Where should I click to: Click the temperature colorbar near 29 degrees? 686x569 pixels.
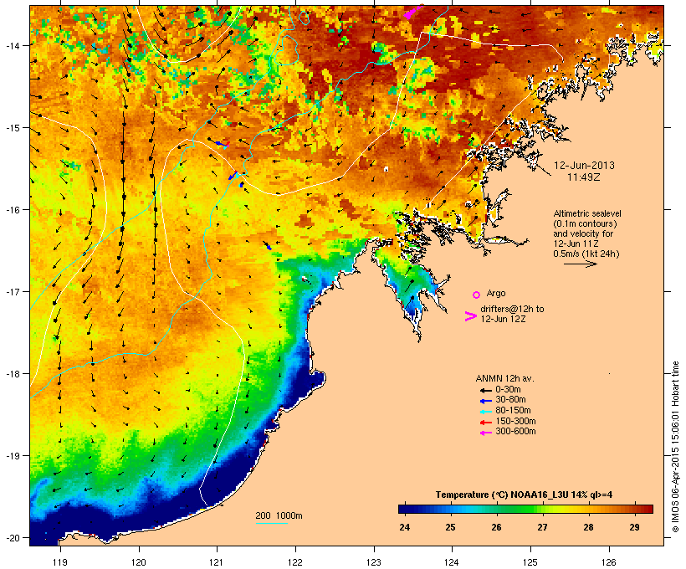pos(635,509)
